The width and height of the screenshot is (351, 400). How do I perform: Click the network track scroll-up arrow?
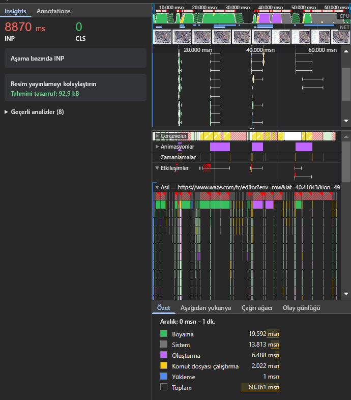346,51
